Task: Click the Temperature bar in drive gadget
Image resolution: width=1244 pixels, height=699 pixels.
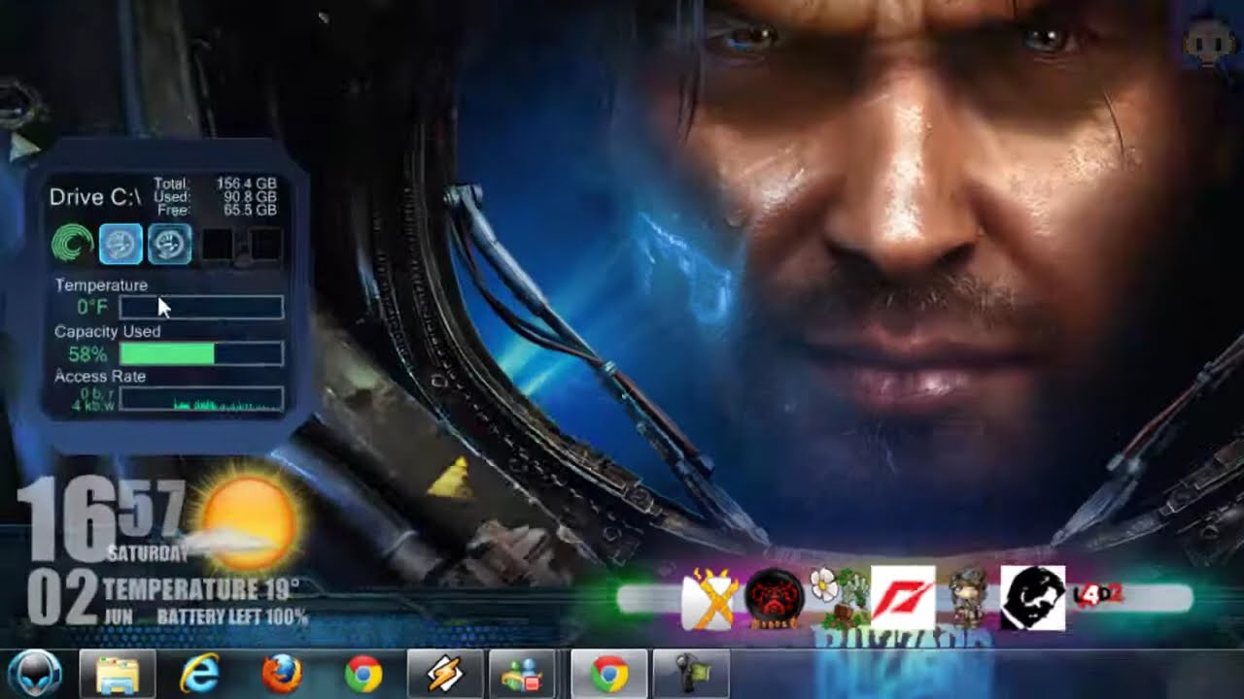Action: coord(201,308)
